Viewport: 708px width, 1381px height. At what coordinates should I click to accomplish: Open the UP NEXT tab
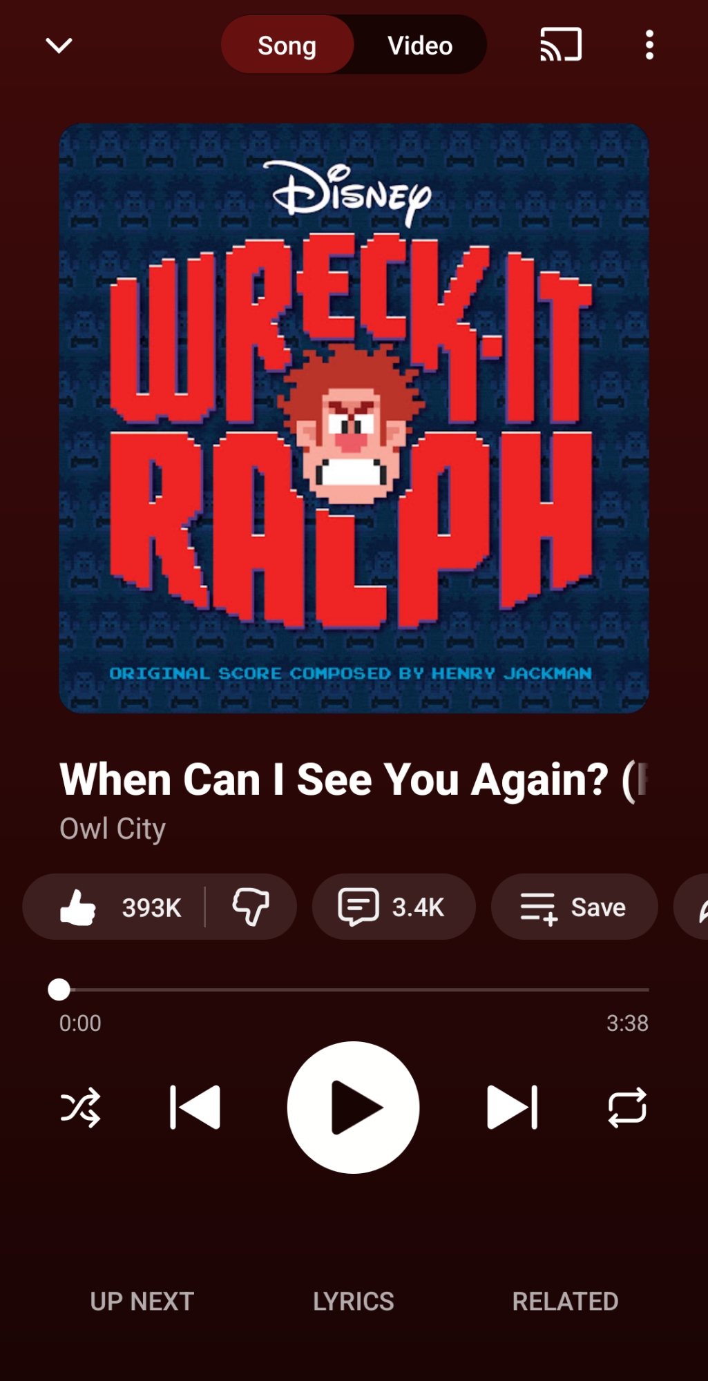[x=142, y=1302]
